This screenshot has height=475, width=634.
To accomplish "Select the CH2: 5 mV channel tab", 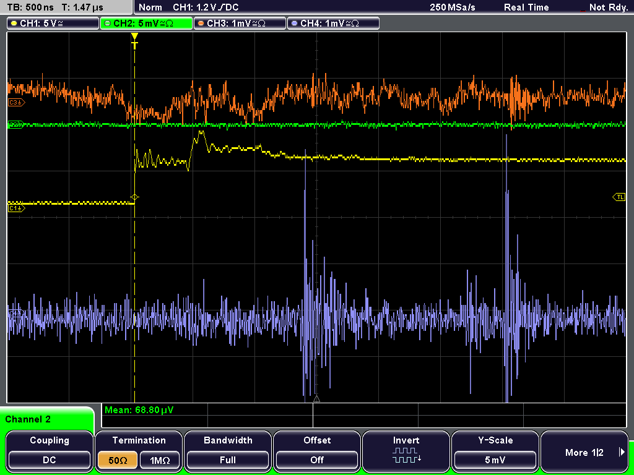I will [x=146, y=24].
